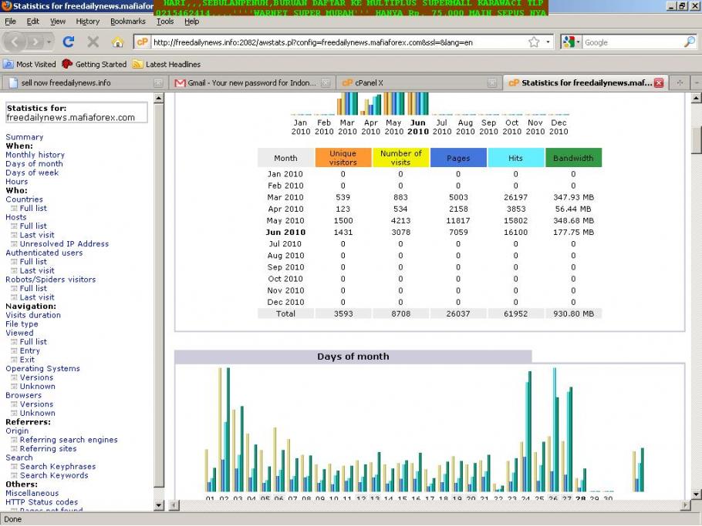This screenshot has height=526, width=702.
Task: Close the Statistics tab with its X
Action: [659, 83]
